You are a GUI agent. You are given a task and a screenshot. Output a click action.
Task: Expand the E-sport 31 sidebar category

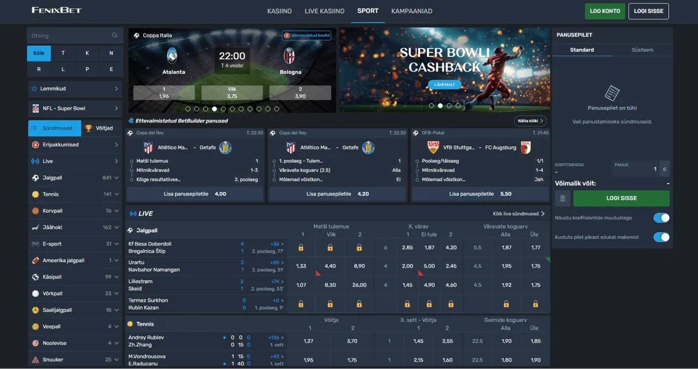tap(75, 244)
